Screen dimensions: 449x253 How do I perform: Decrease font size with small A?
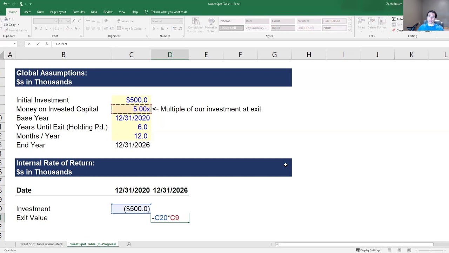tap(79, 21)
